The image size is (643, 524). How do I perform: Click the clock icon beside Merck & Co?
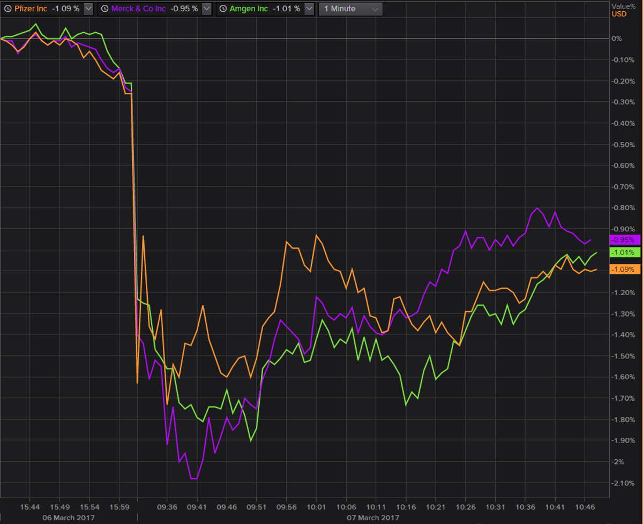[105, 9]
